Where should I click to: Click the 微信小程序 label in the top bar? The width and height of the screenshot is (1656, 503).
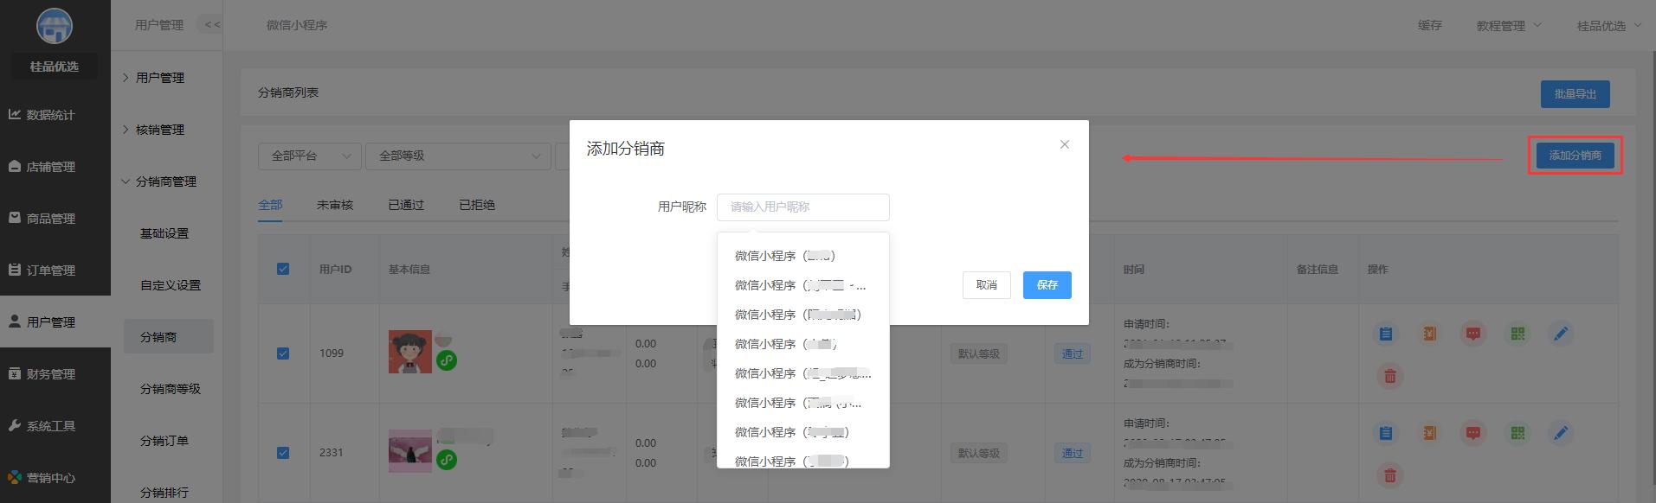pyautogui.click(x=297, y=25)
